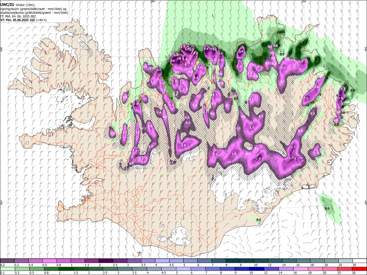Screen dimensions: 367x275
Task: Select the bottom legend swatch between 7 and 8
Action: point(213,269)
